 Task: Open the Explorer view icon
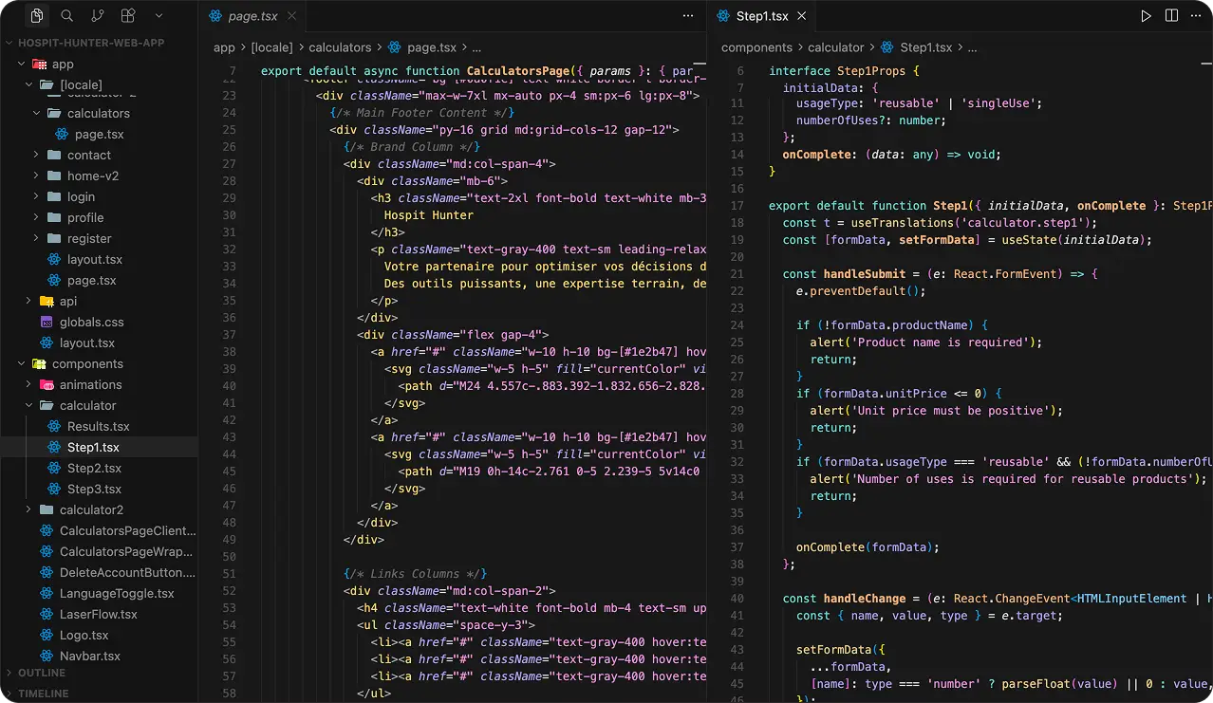(x=37, y=16)
